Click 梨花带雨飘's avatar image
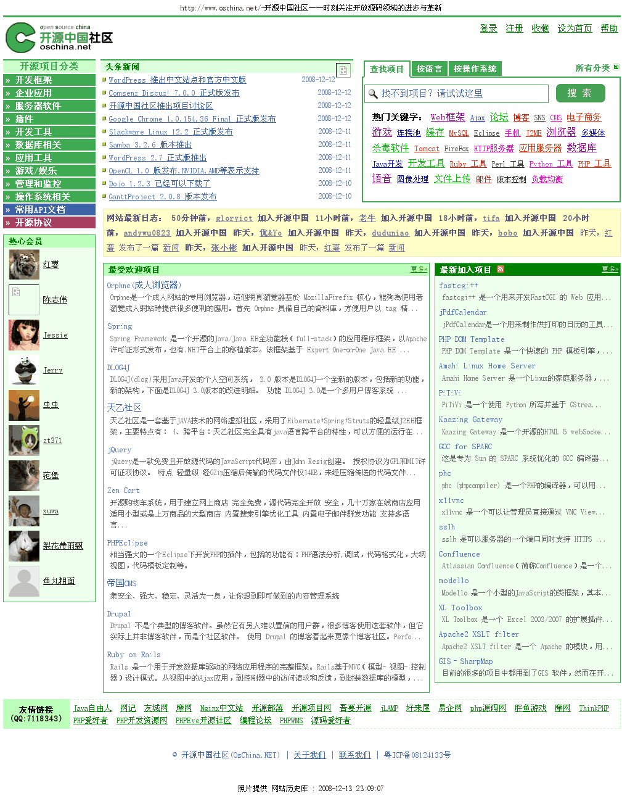The width and height of the screenshot is (622, 796). (x=24, y=546)
